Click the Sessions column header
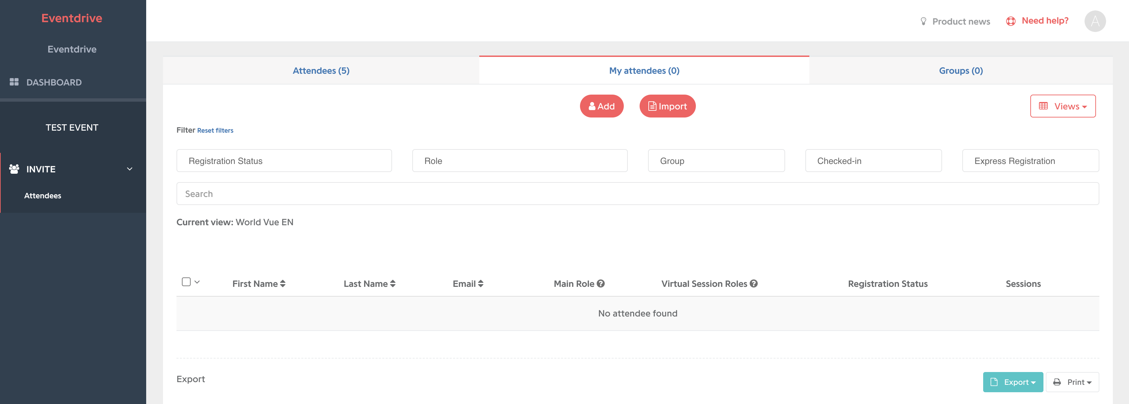 [1023, 283]
